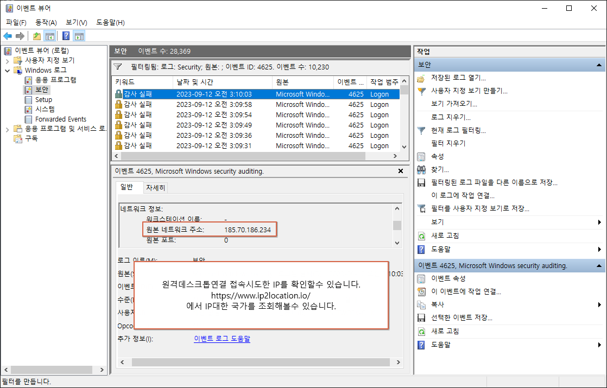The width and height of the screenshot is (607, 388).
Task: Open the 보기(V) menu
Action: click(76, 22)
